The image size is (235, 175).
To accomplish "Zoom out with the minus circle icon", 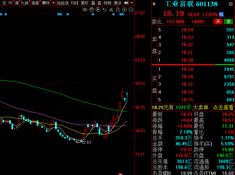I will coord(131,10).
